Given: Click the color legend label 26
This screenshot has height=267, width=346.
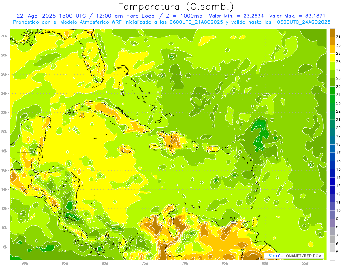Looking at the screenshot, I should click(338, 78).
